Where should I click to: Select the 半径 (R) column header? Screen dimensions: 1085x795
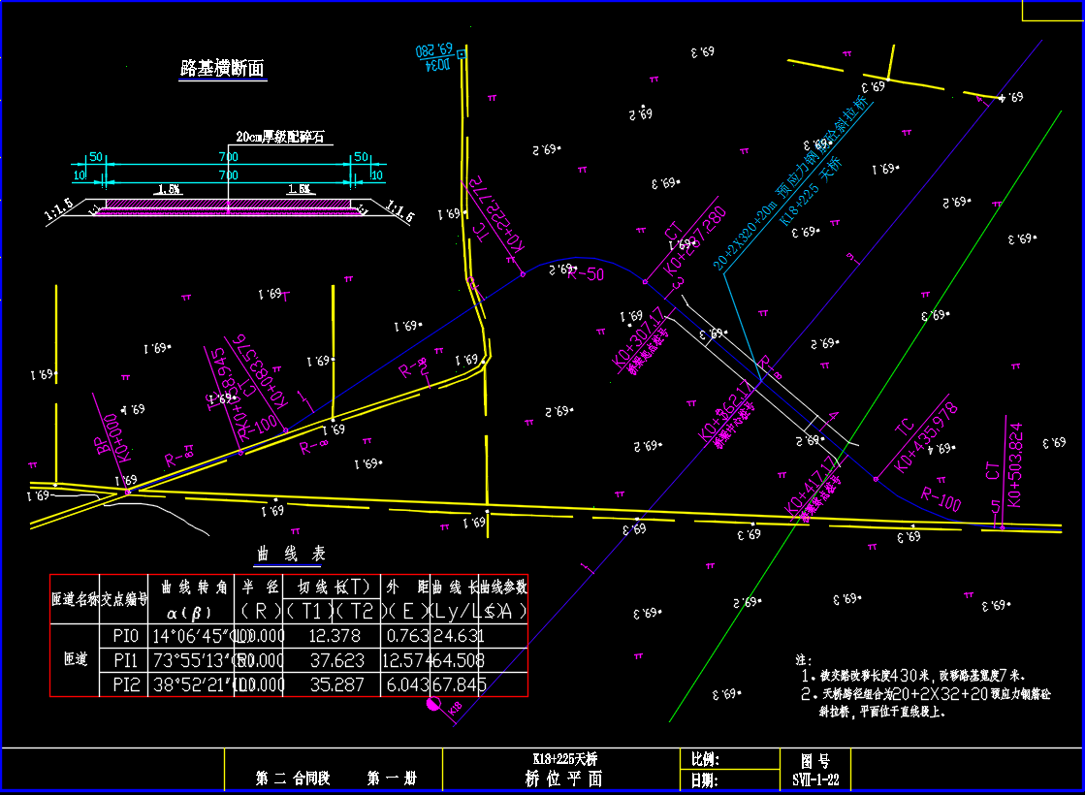[260, 599]
